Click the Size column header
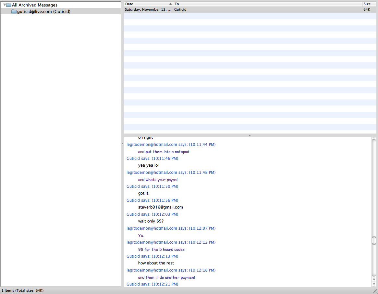The image size is (378, 294). coord(369,4)
